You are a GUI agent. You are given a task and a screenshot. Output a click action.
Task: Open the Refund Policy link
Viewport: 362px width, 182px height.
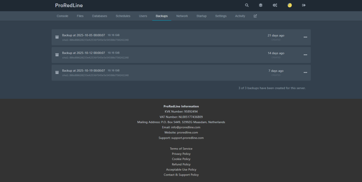[x=181, y=164]
